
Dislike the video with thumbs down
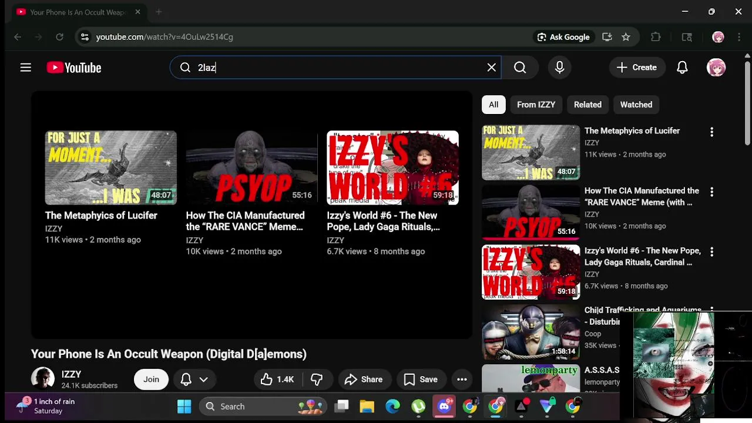[x=317, y=380]
